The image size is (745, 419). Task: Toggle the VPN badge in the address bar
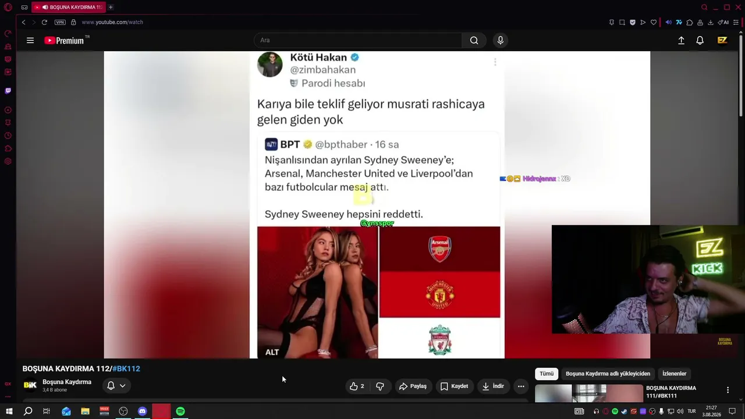point(60,22)
